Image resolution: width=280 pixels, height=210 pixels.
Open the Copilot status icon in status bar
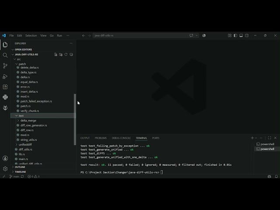[269, 176]
